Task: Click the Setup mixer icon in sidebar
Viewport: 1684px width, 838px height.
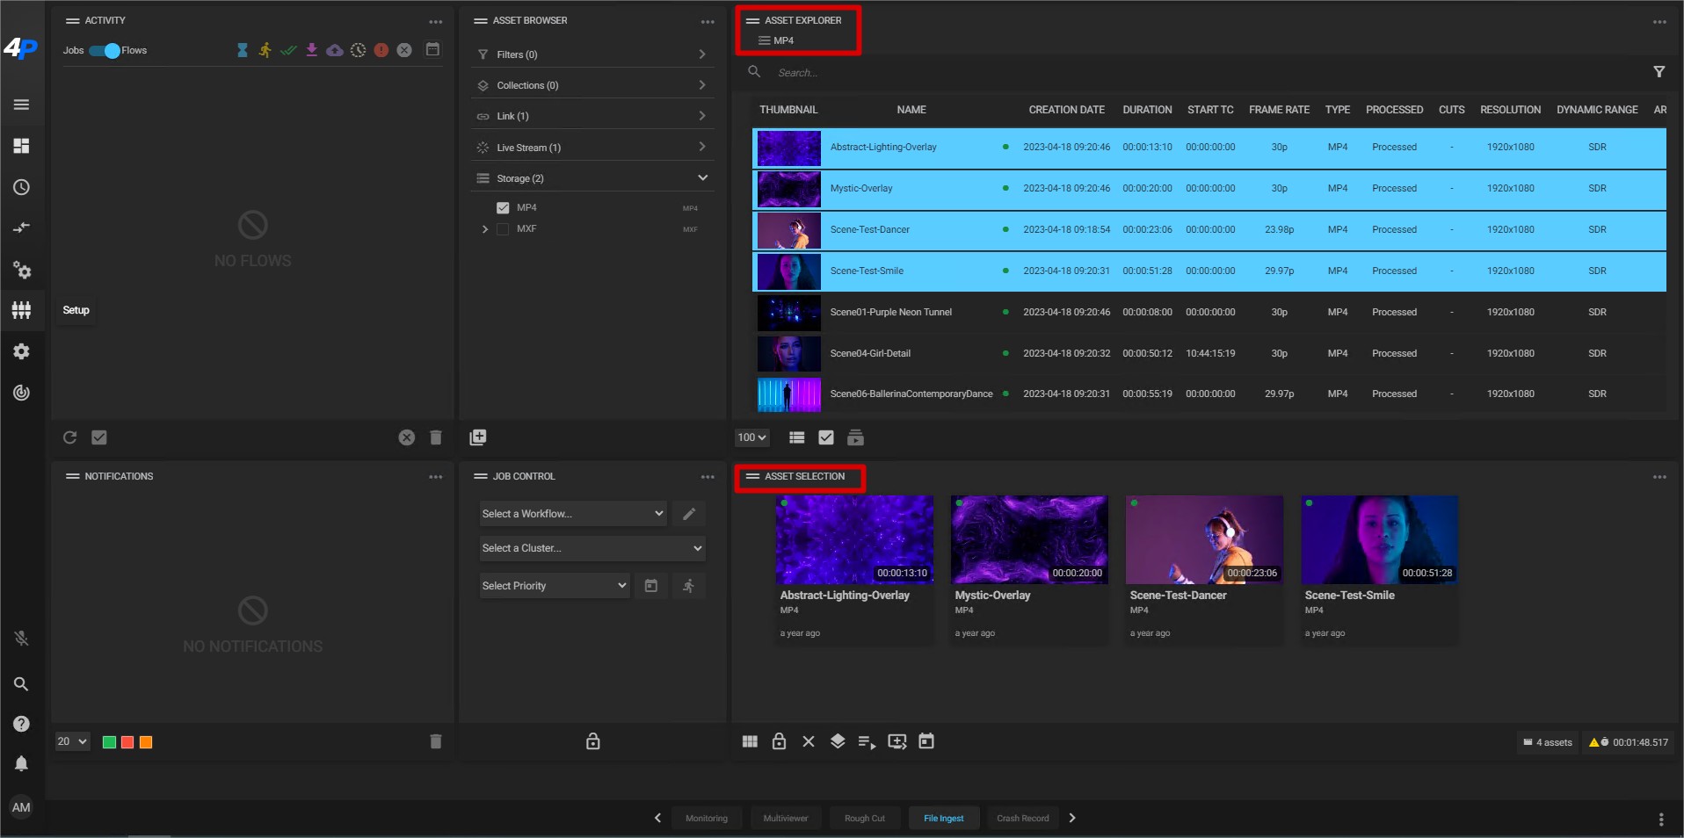Action: [x=21, y=310]
